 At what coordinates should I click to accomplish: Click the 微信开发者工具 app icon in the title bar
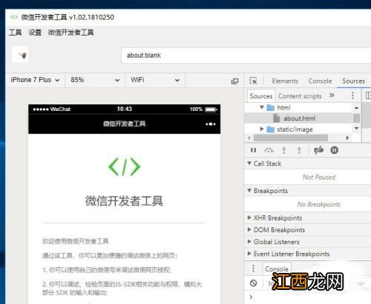(14, 17)
